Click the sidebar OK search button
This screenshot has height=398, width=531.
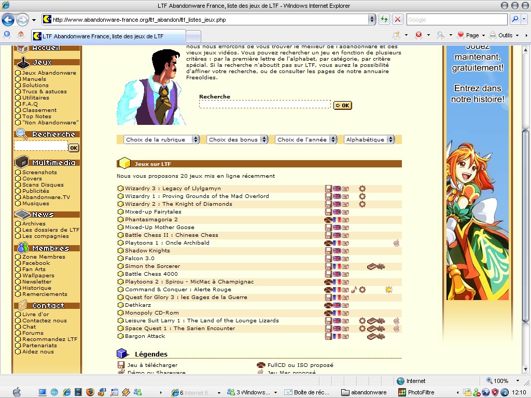point(74,148)
